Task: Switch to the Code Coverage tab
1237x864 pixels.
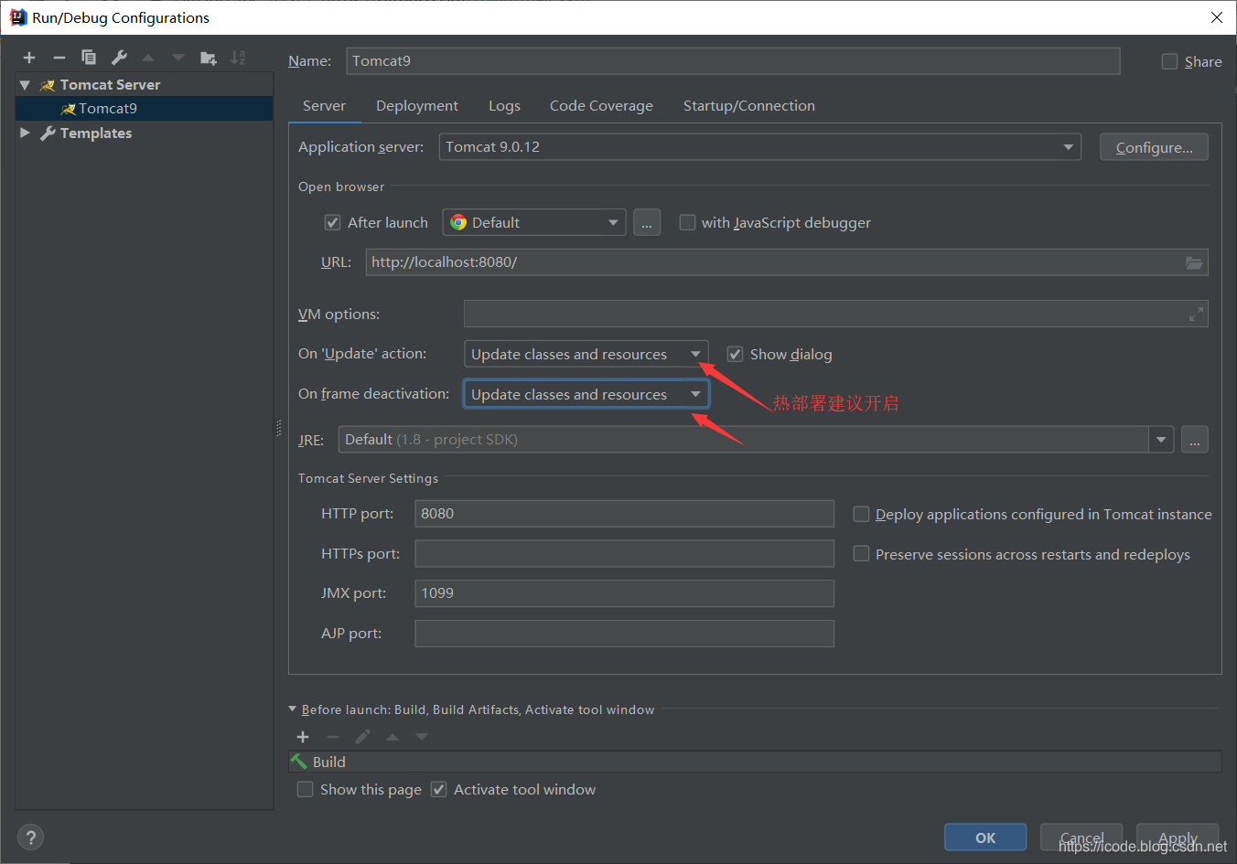Action: [x=601, y=106]
